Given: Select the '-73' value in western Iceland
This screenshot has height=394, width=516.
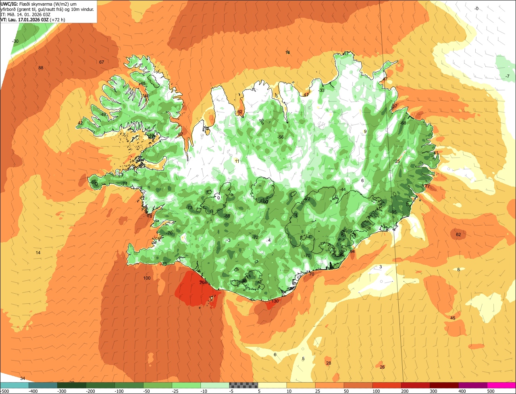Looking at the screenshot, I should point(189,207).
